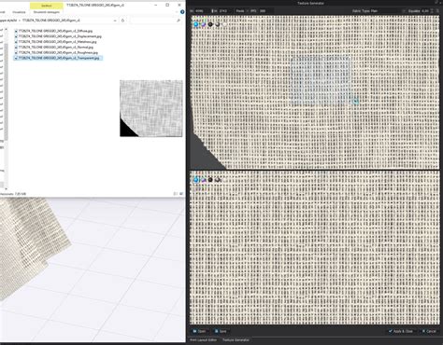Switch to the Texture Generator tab
Image resolution: width=443 pixels, height=345 pixels.
coord(236,340)
